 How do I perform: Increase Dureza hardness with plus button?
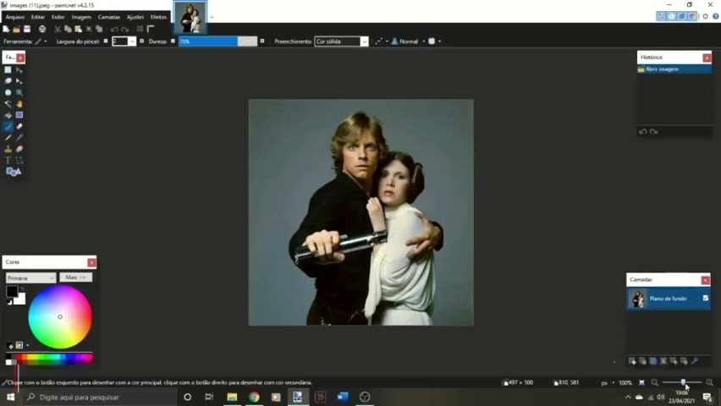coord(262,41)
